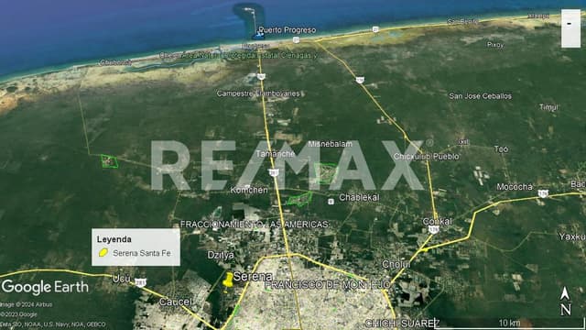Click the Leyenda legend box title
This screenshot has width=586, height=330.
[114, 239]
